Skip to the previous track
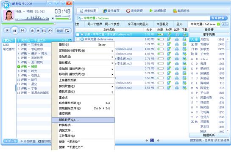 7,30
